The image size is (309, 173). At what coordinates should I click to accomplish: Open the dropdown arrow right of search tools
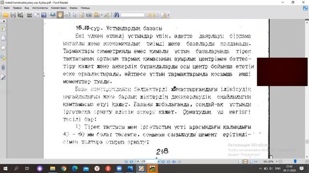169,15
